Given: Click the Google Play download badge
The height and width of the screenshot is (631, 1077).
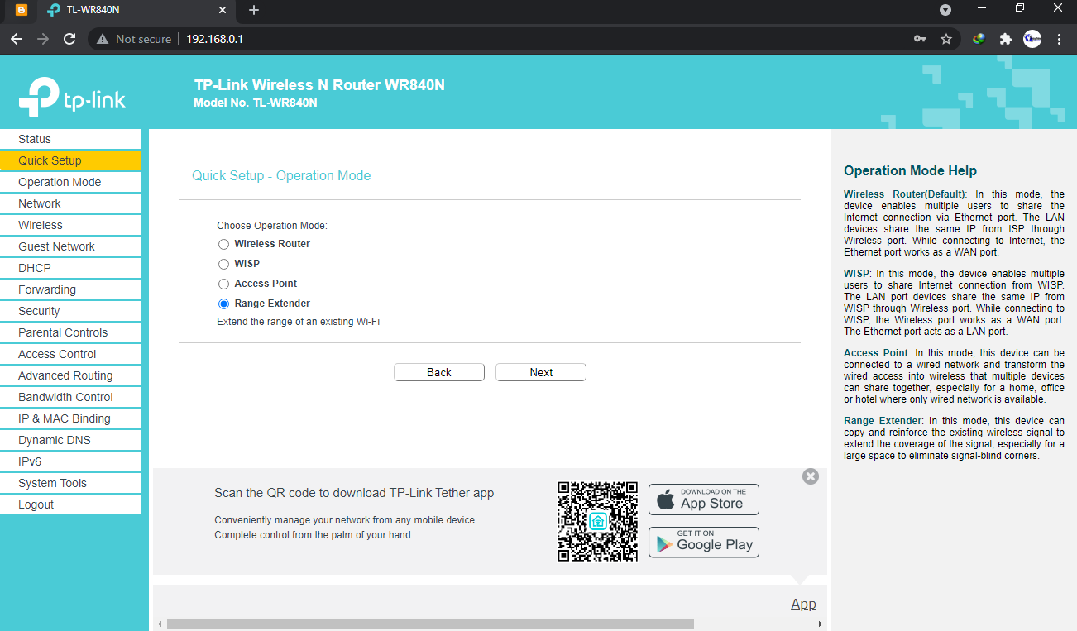Looking at the screenshot, I should (x=704, y=543).
